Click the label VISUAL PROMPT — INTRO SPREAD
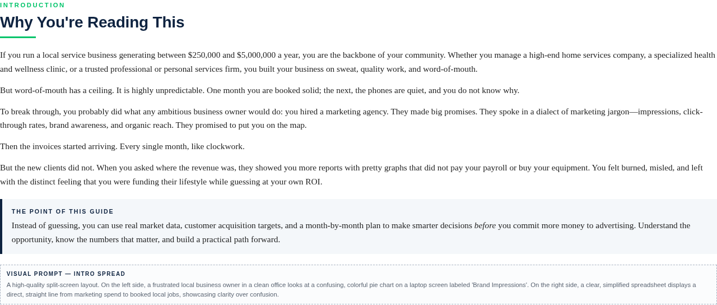717x305 pixels. point(66,274)
